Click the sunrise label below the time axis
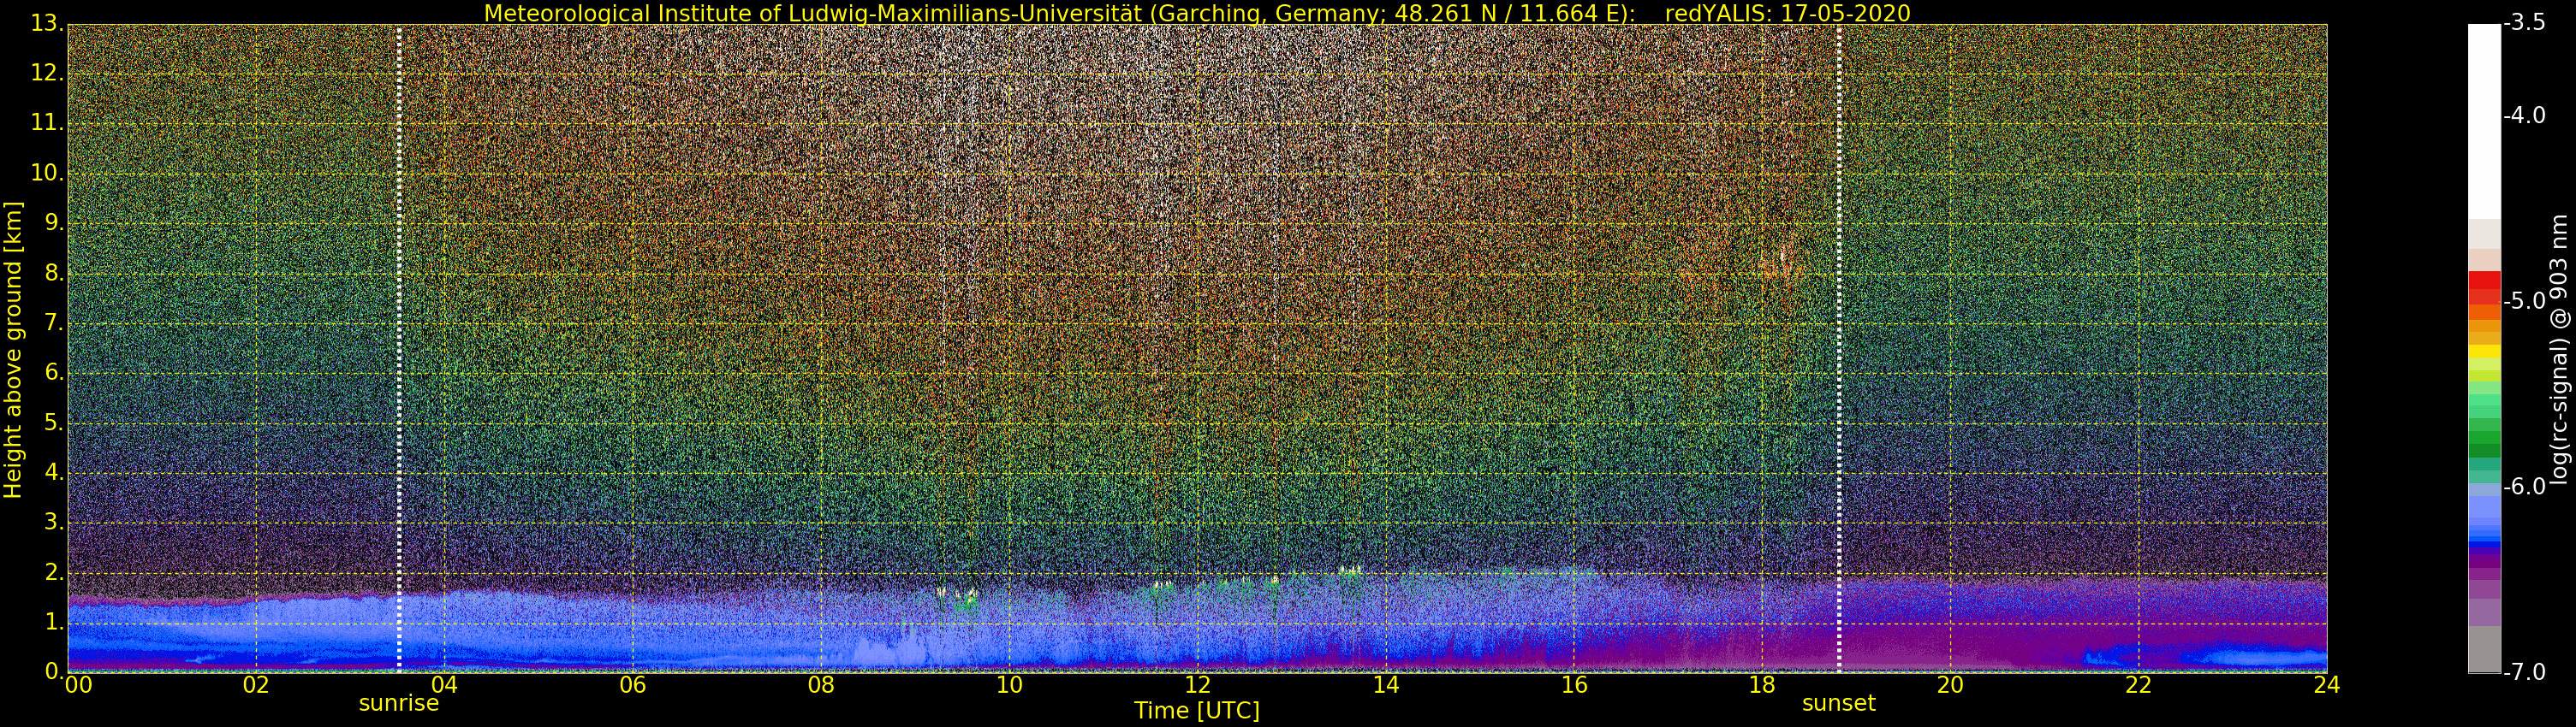 398,703
